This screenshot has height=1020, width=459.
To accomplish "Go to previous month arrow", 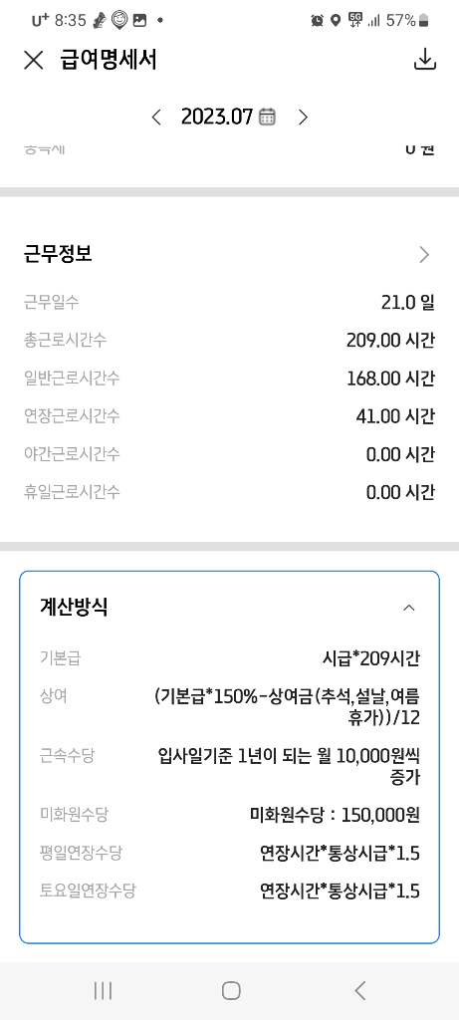I will pyautogui.click(x=156, y=118).
